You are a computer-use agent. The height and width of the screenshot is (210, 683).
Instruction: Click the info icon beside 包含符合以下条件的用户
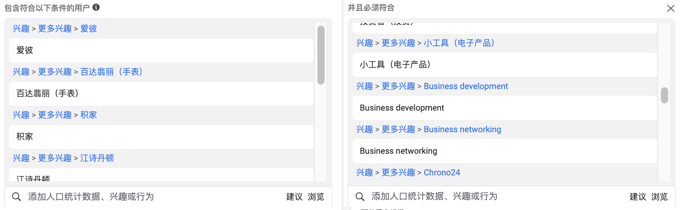[96, 8]
